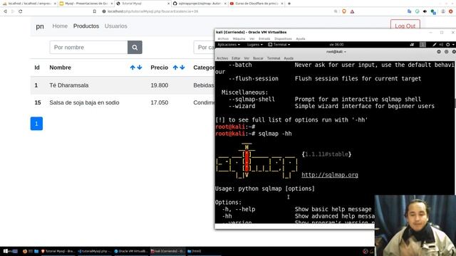Open Productos page in navbar
456x256 pixels.
coord(86,26)
